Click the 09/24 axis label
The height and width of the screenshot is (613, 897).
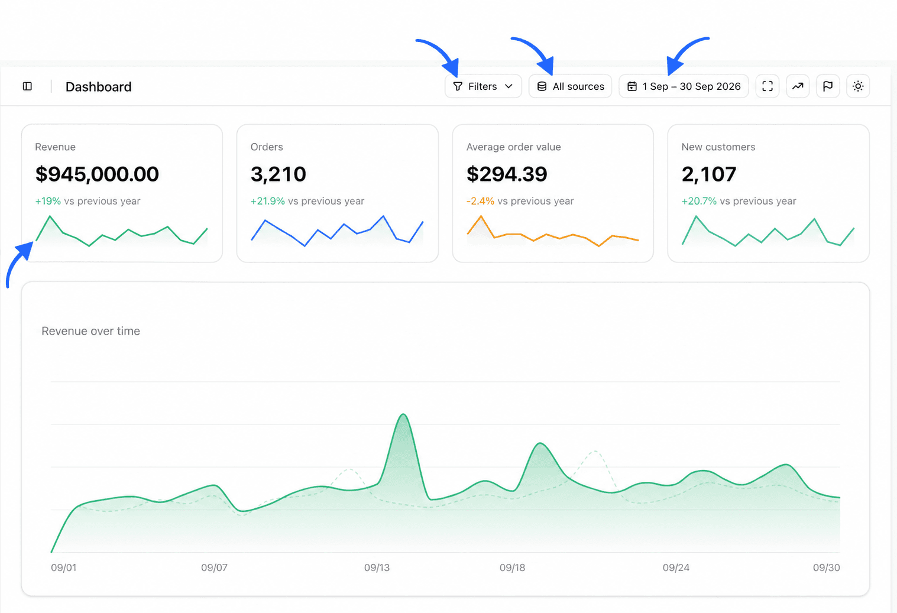(676, 567)
